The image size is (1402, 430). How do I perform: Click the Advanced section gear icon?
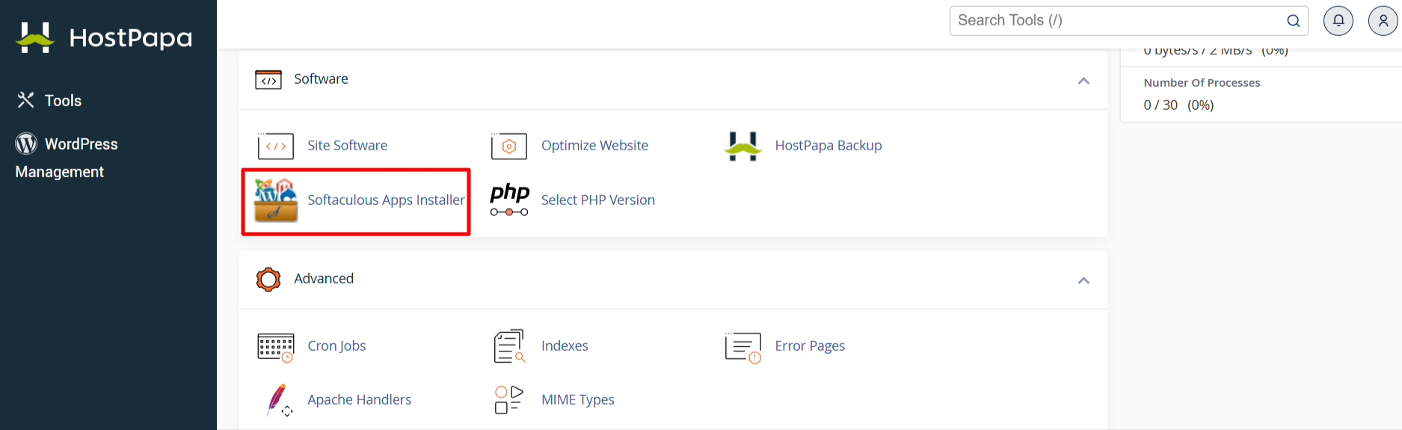268,279
